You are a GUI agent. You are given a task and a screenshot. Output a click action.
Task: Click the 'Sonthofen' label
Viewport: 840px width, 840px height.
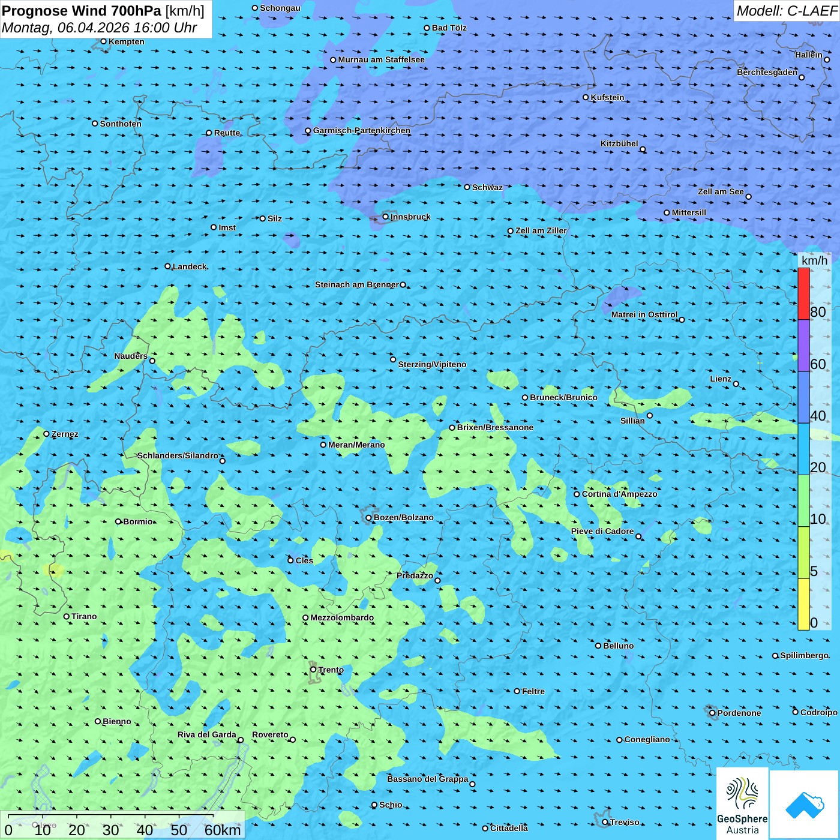pos(121,124)
